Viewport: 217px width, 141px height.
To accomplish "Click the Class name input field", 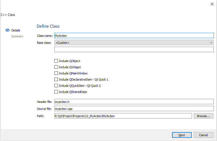I will [134, 36].
